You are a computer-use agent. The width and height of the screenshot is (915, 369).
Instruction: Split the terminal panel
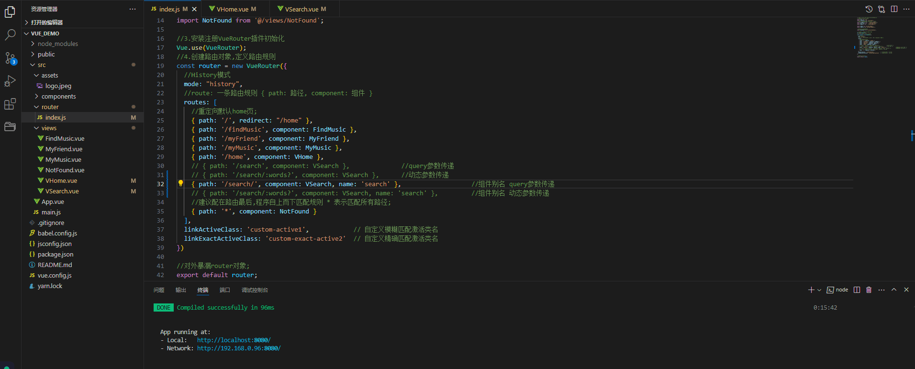pyautogui.click(x=857, y=290)
